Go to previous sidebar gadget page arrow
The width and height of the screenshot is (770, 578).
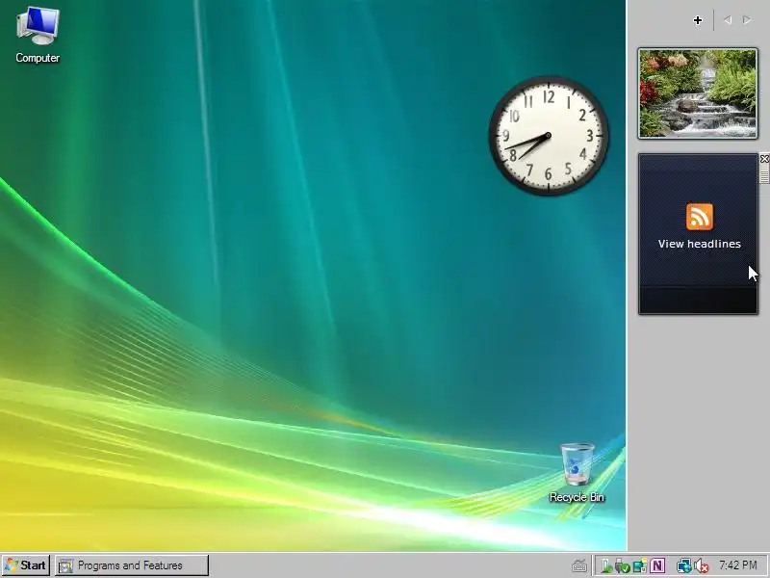(x=728, y=20)
